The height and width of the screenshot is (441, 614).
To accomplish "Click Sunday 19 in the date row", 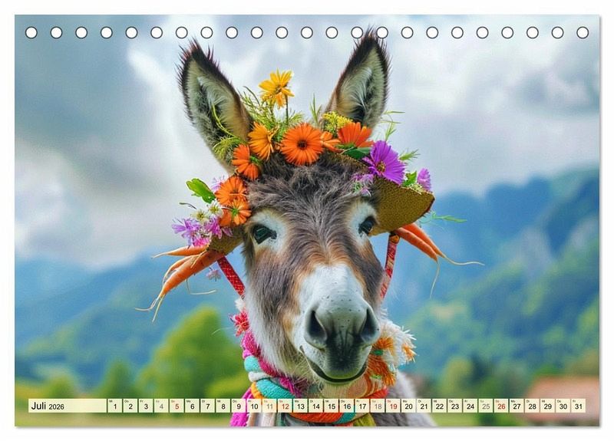I will coord(393,406).
